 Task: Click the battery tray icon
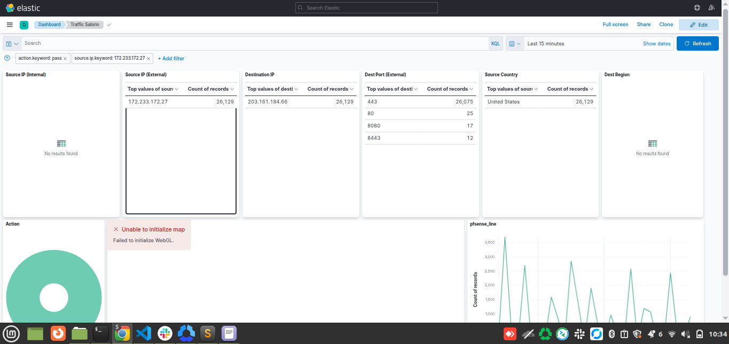700,334
